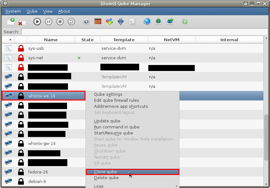
Task: Sort the list by Name column header
Action: pyautogui.click(x=51, y=40)
